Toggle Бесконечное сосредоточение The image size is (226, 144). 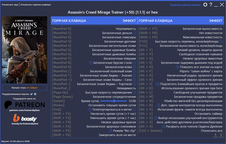114,97
